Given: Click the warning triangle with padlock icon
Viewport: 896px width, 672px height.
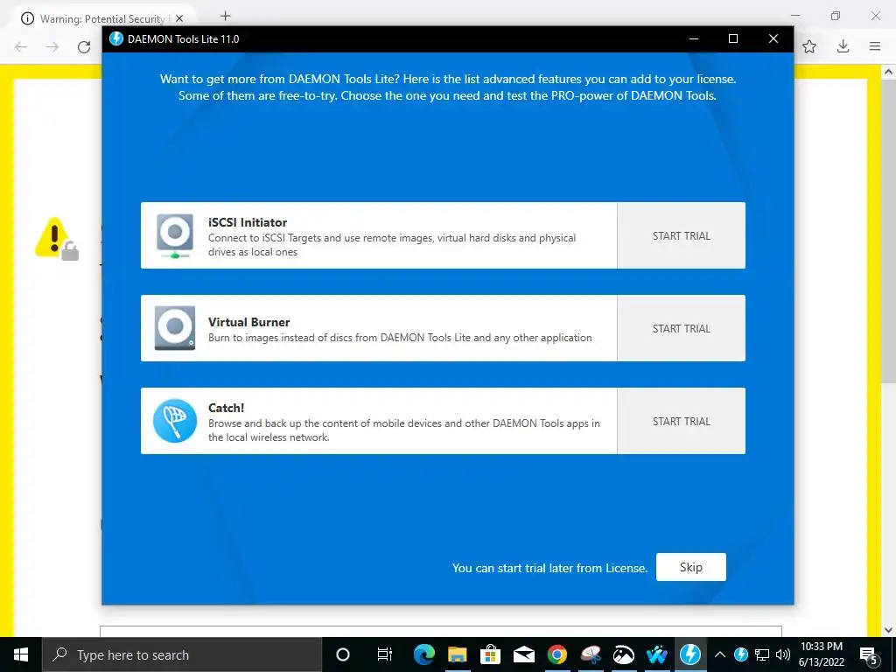Looking at the screenshot, I should pyautogui.click(x=57, y=239).
